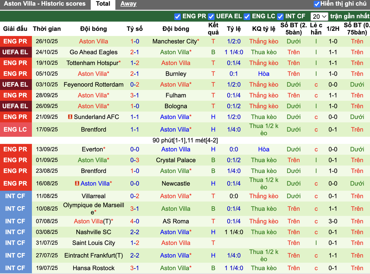Image resolution: width=370 pixels, height=274 pixels.
Task: Open Go Ahead Eagles team link
Action: 93,52
